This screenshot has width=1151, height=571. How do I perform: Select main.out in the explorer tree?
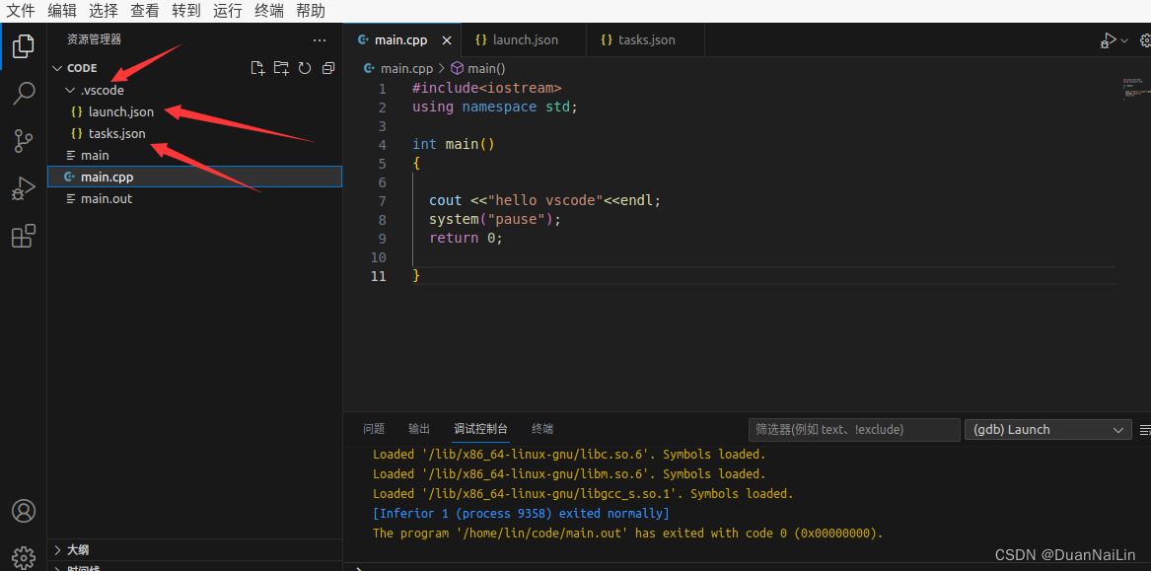pos(194,199)
